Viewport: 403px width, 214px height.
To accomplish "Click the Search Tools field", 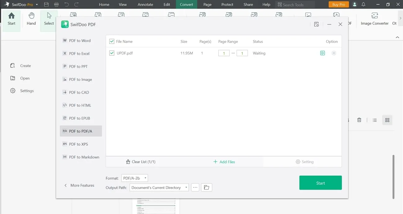I will (295, 5).
